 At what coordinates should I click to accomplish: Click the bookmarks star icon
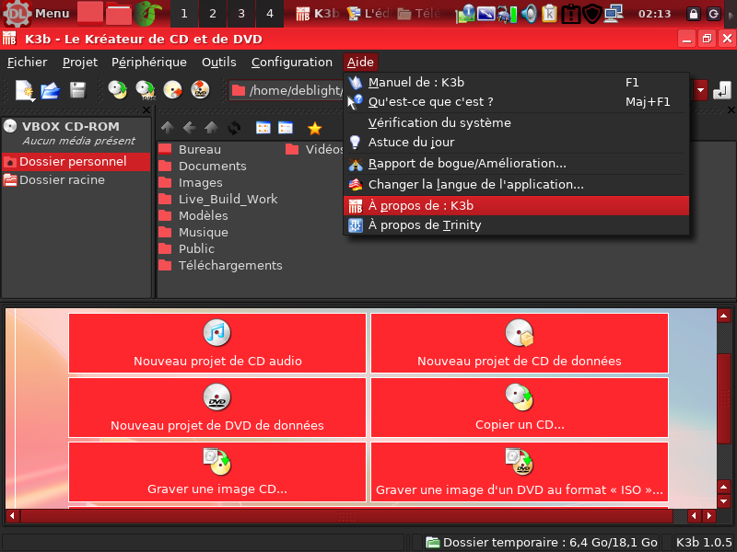[314, 128]
